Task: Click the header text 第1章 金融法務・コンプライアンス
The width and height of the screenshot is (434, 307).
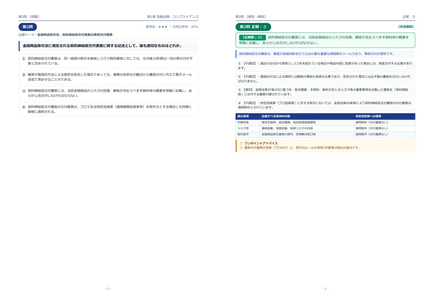Action: (173, 17)
